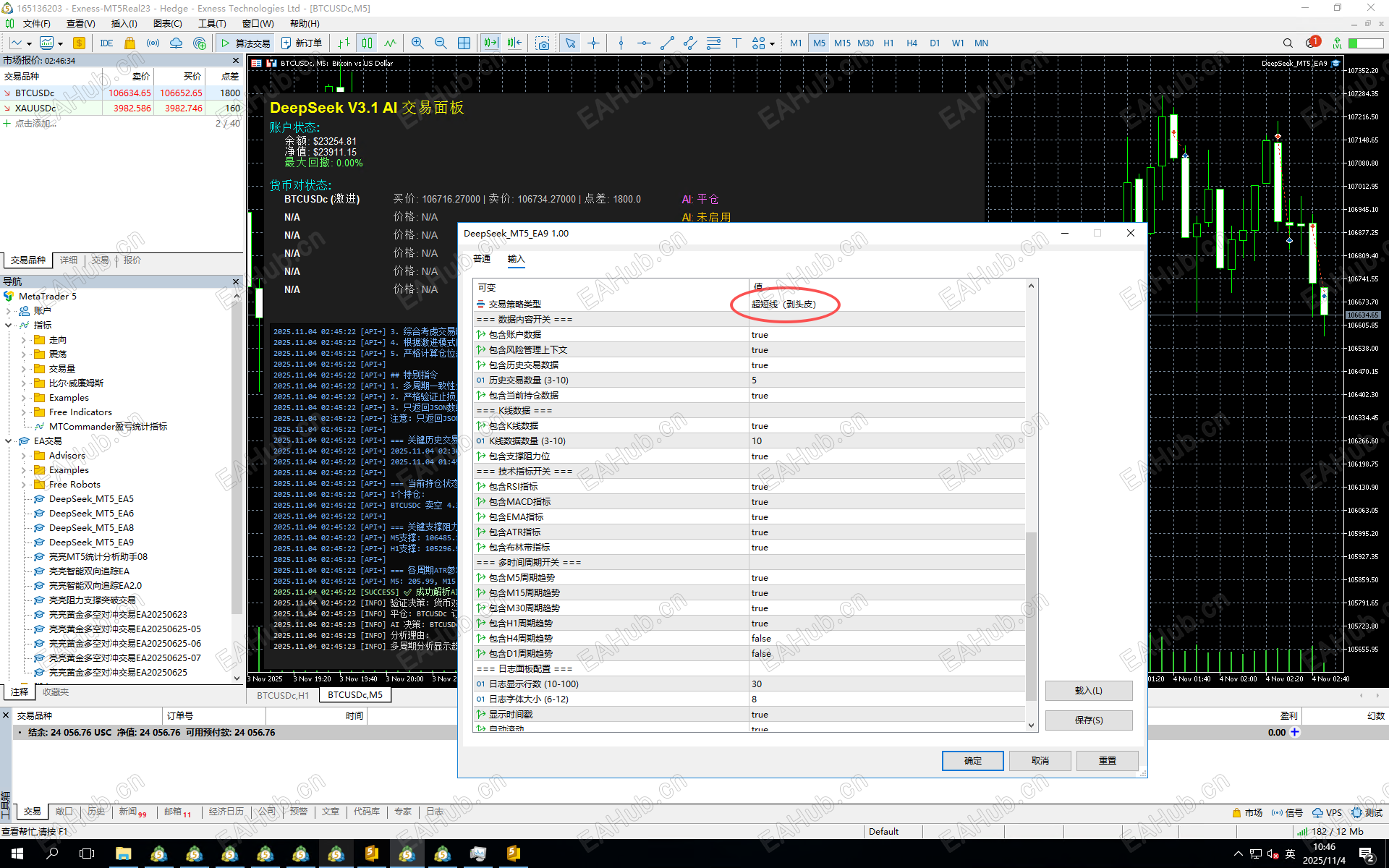Switch to the BTCUSDc,H1 chart tab
The height and width of the screenshot is (868, 1389).
point(283,695)
